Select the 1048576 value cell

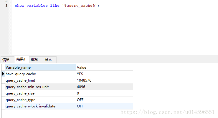point(105,80)
